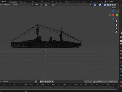Open the Маркер timeline menu
Screen dimensions: 122x92
pos(5,82)
